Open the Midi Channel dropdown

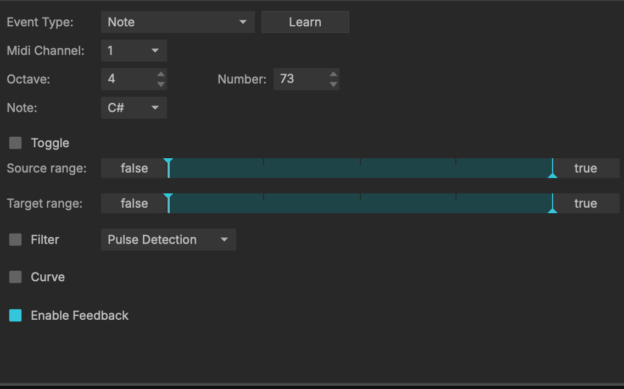(133, 51)
